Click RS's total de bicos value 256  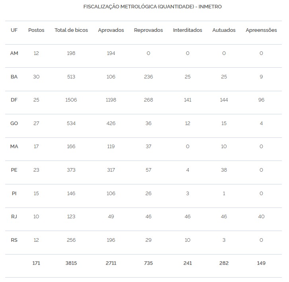pyautogui.click(x=71, y=240)
